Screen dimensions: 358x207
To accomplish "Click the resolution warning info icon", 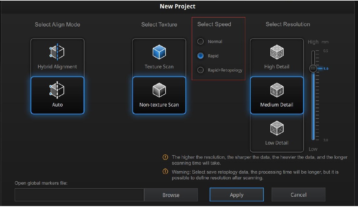I will 166,157.
